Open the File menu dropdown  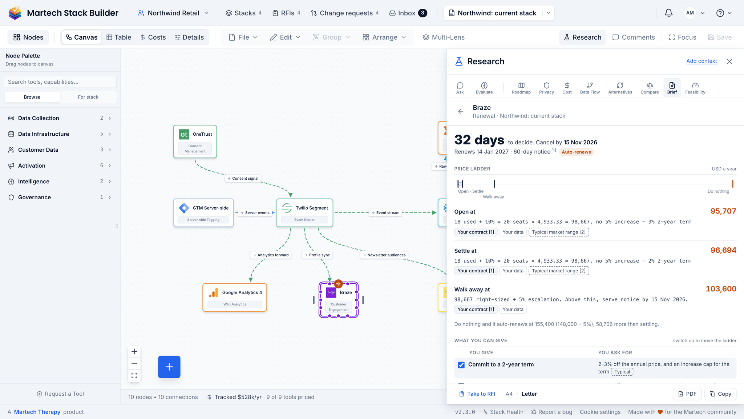click(x=243, y=37)
